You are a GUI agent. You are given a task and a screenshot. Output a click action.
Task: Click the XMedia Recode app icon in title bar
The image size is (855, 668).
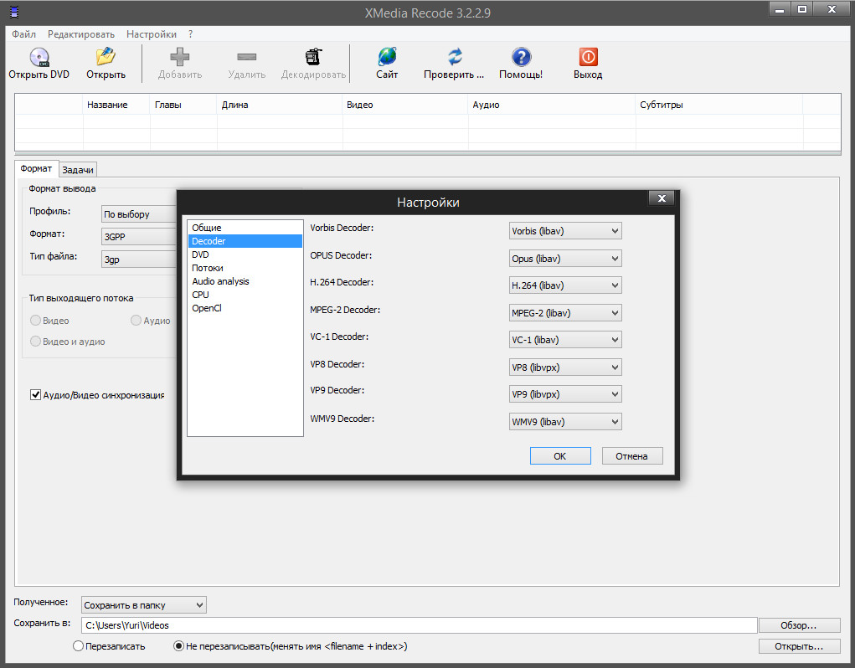(13, 12)
